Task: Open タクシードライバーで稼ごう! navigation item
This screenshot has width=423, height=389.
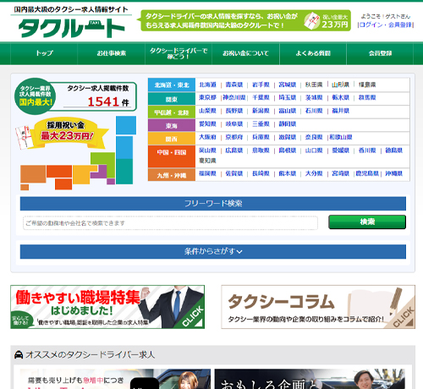Action: pyautogui.click(x=179, y=53)
